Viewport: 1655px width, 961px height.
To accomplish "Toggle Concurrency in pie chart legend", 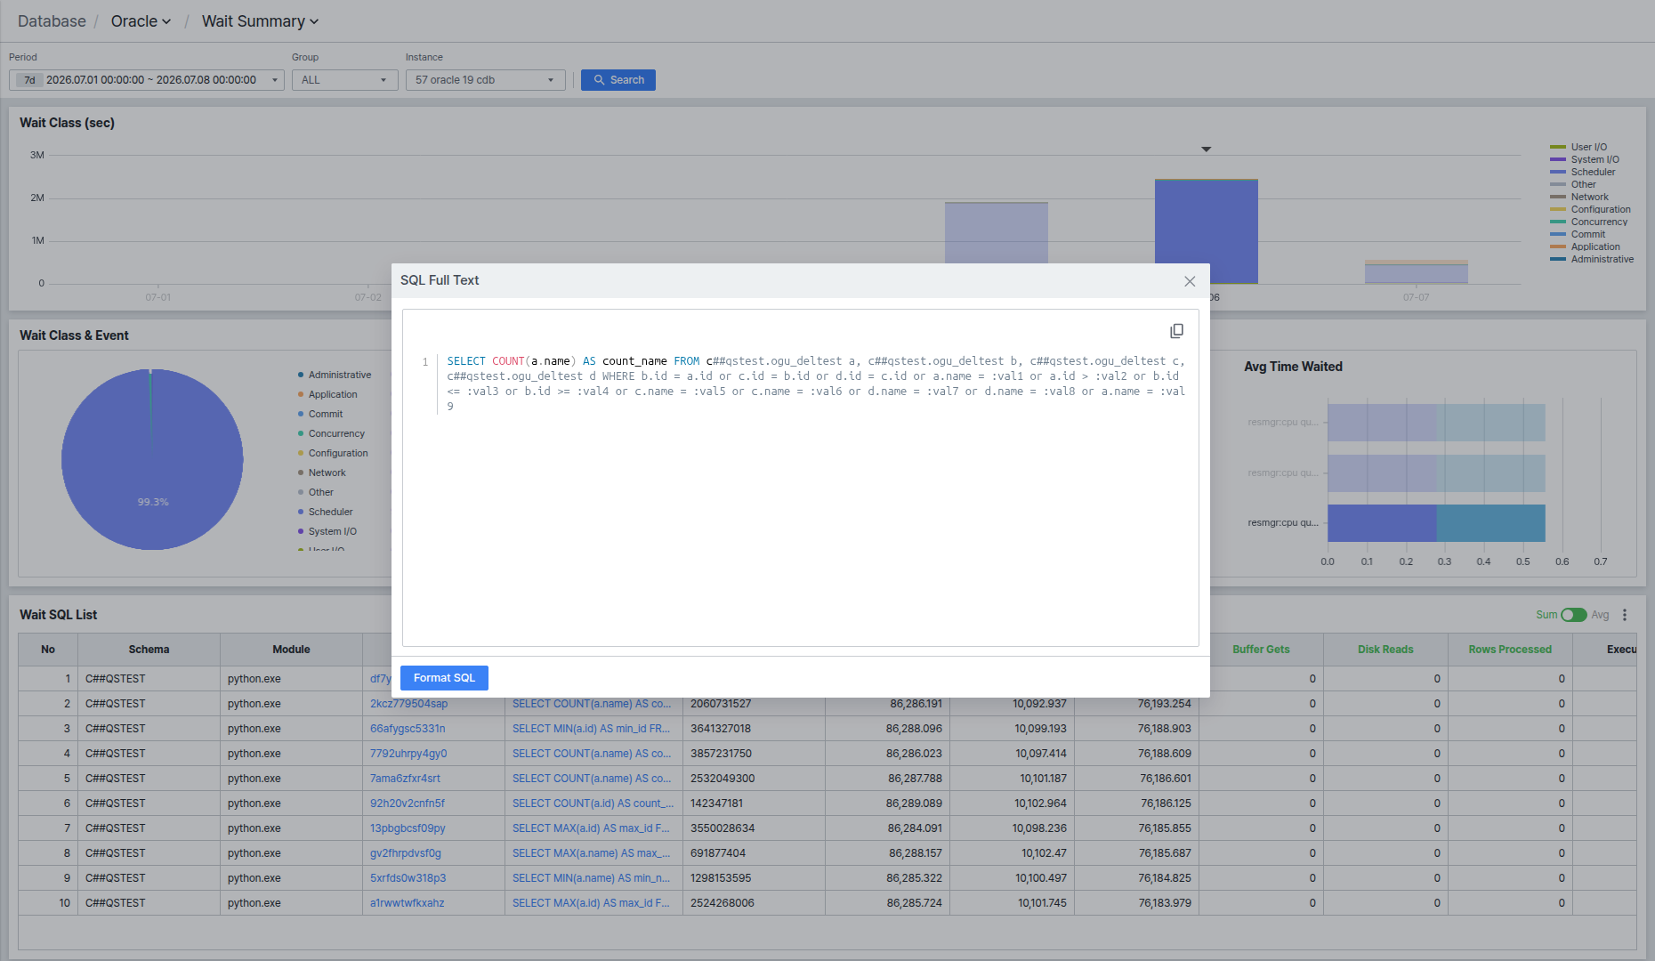I will click(331, 433).
